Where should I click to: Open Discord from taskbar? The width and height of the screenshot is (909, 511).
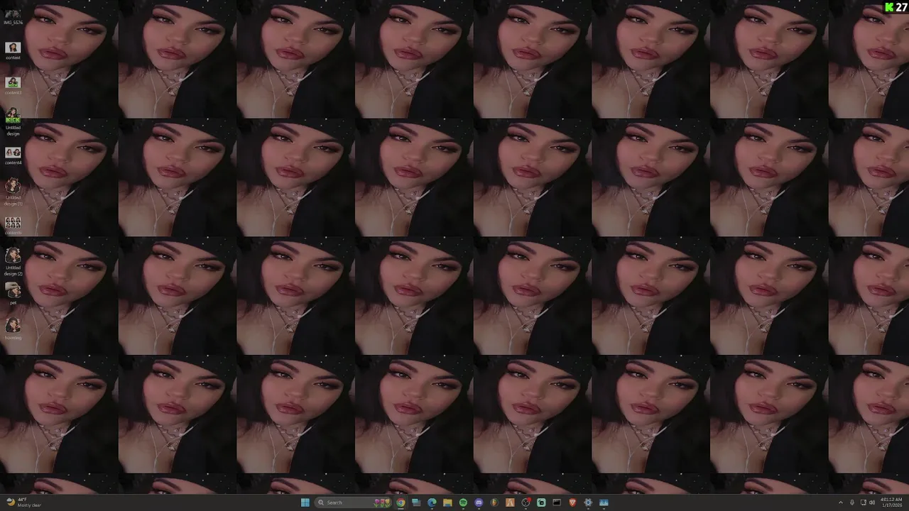[x=479, y=502]
